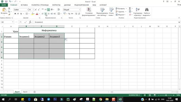The width and height of the screenshot is (181, 102).
Task: Open Cell Styles (Стили ячеек)
Action: coord(111,12)
